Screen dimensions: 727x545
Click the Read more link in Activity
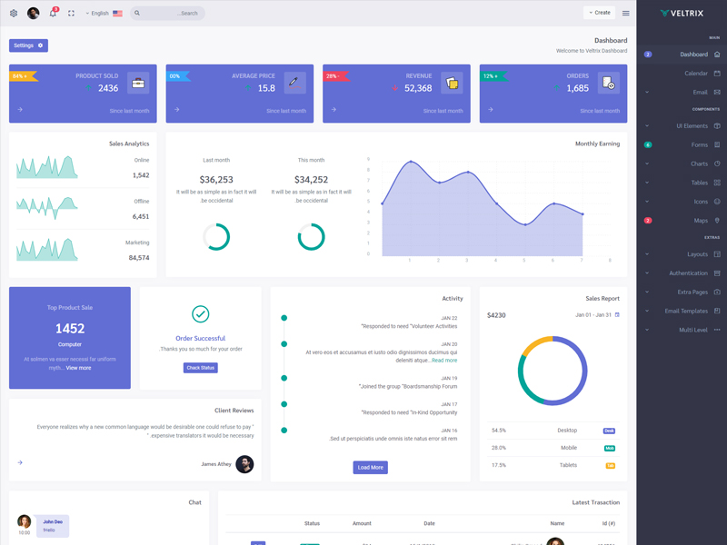point(444,361)
